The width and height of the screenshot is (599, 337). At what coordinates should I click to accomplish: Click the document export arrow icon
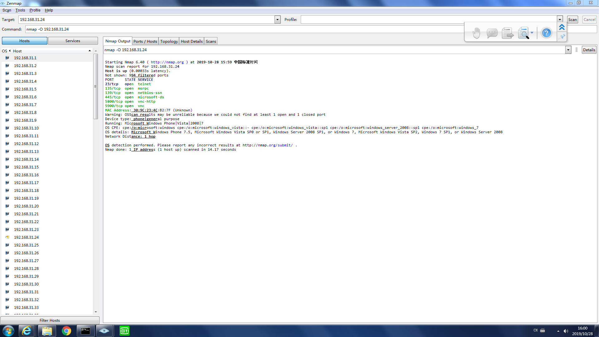pos(508,33)
